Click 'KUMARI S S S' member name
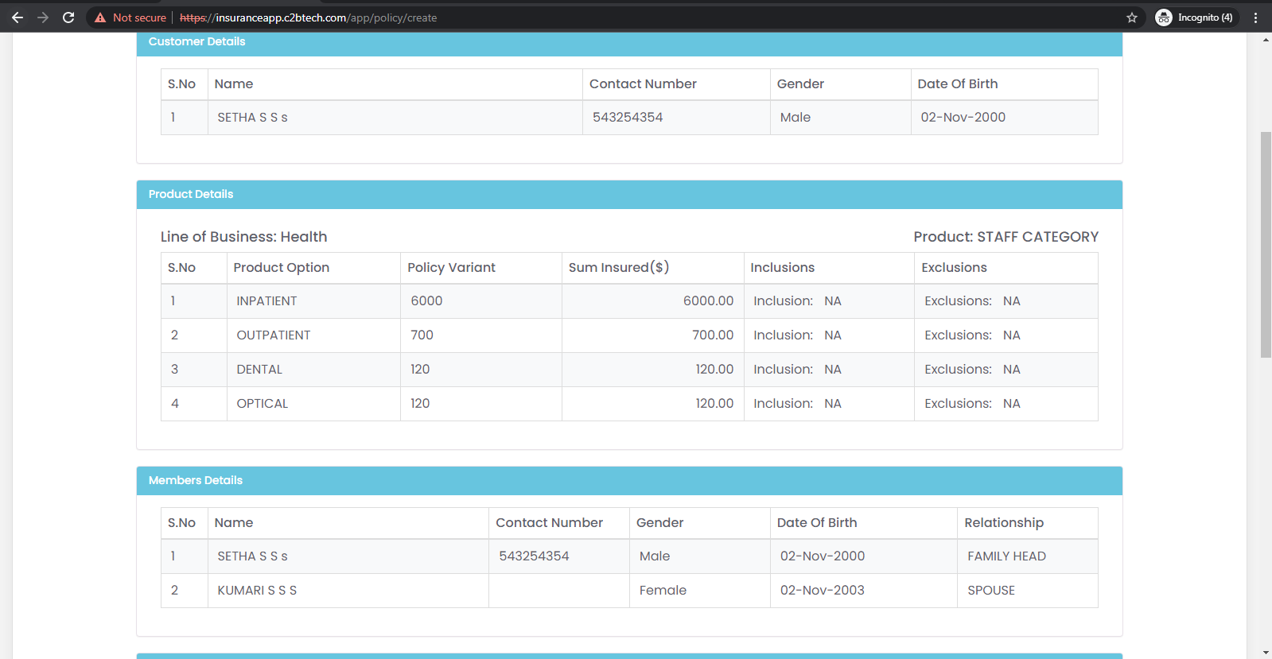This screenshot has width=1272, height=659. point(257,591)
